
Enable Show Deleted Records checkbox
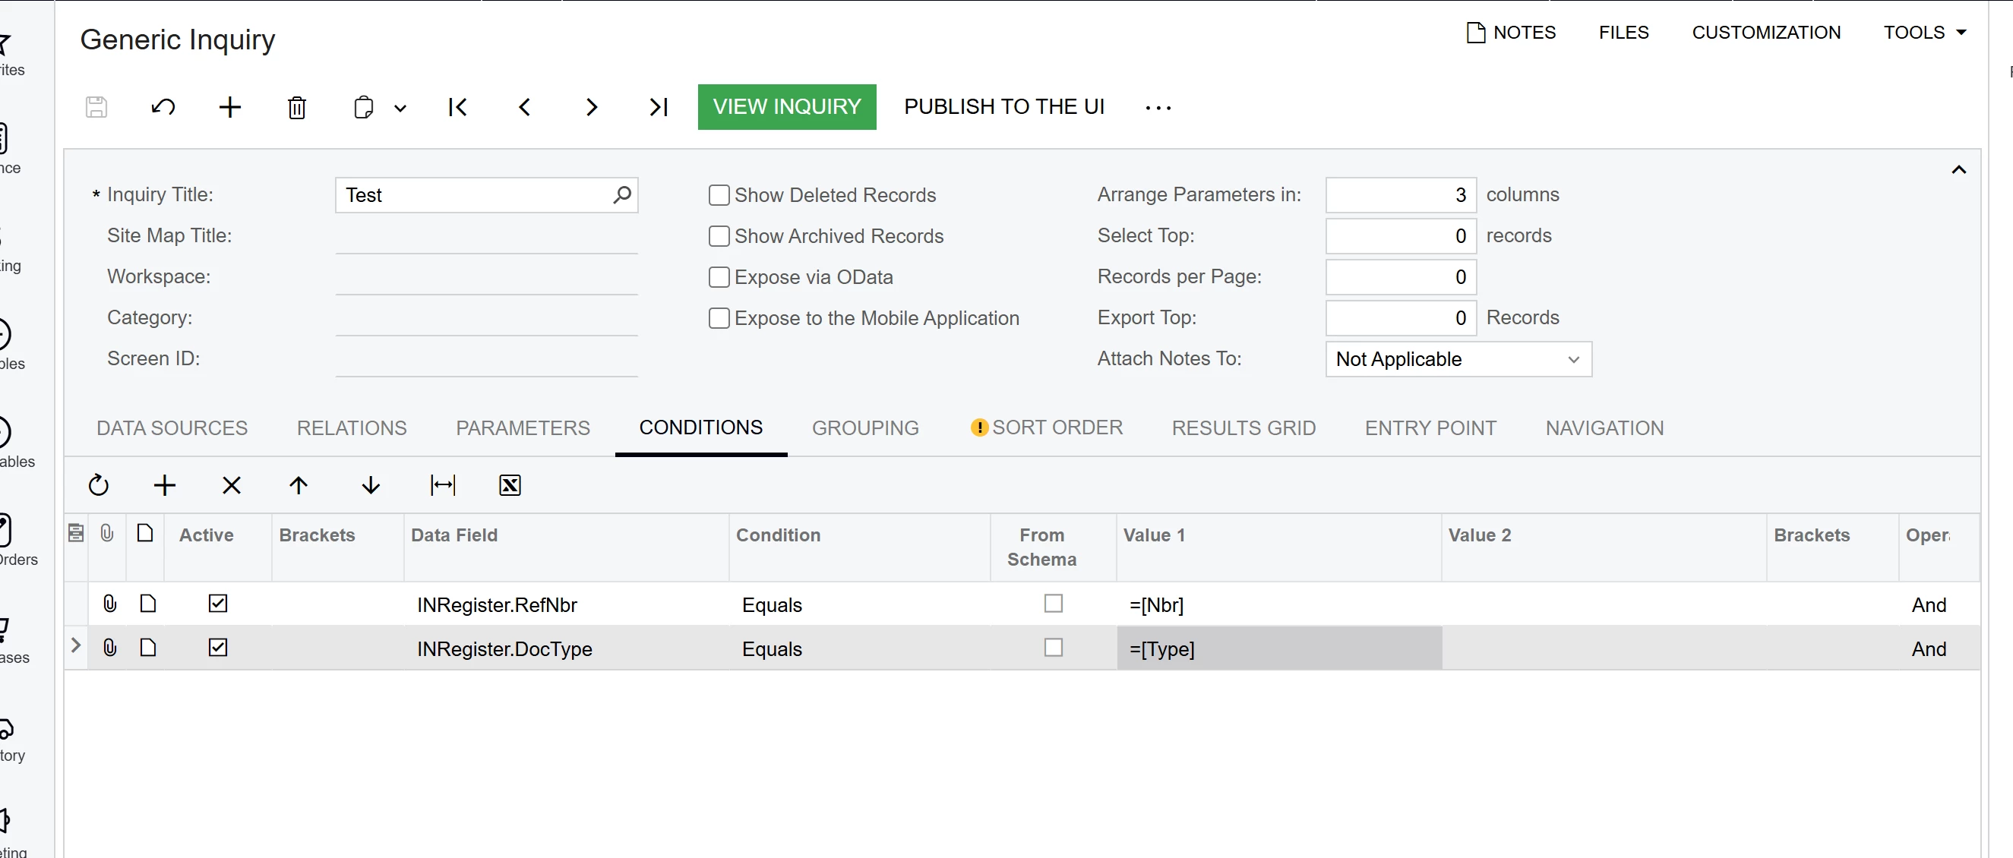point(718,194)
